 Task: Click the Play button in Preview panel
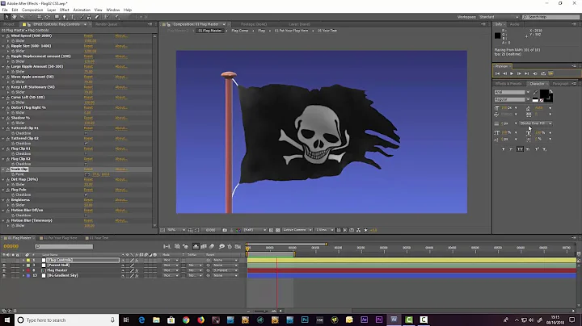512,73
